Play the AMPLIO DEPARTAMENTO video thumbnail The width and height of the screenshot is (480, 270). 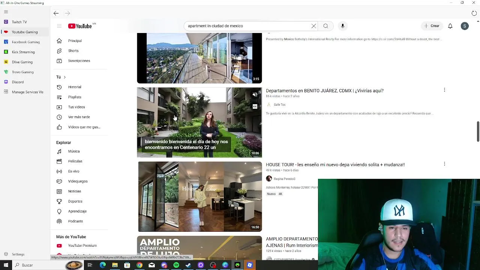(199, 248)
